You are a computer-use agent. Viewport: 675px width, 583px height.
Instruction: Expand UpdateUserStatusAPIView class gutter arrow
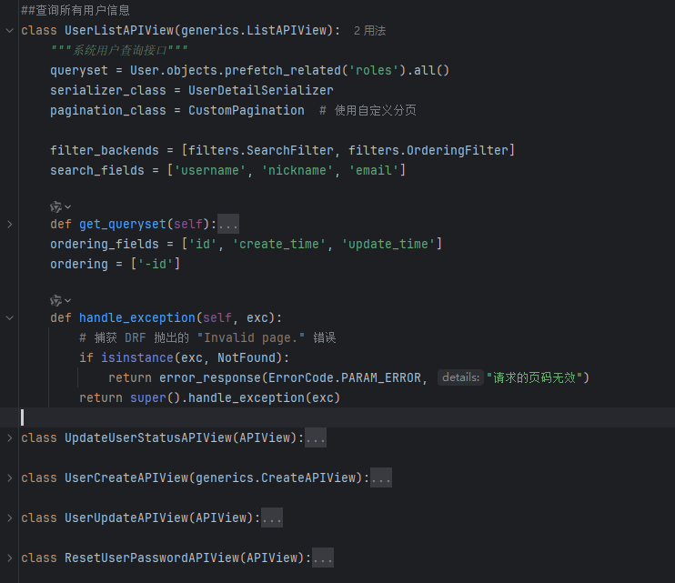point(9,438)
